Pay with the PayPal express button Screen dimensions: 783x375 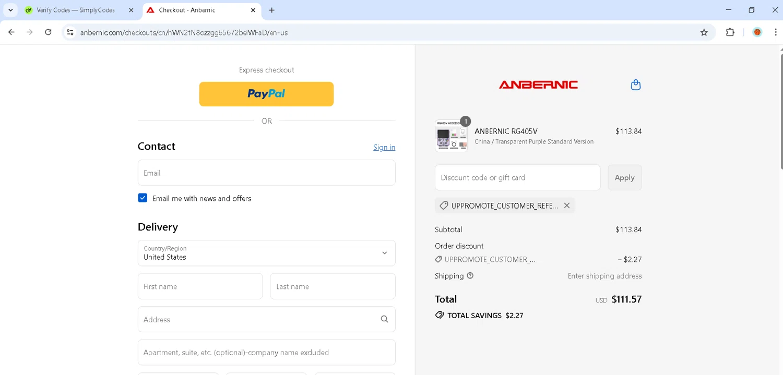[266, 94]
